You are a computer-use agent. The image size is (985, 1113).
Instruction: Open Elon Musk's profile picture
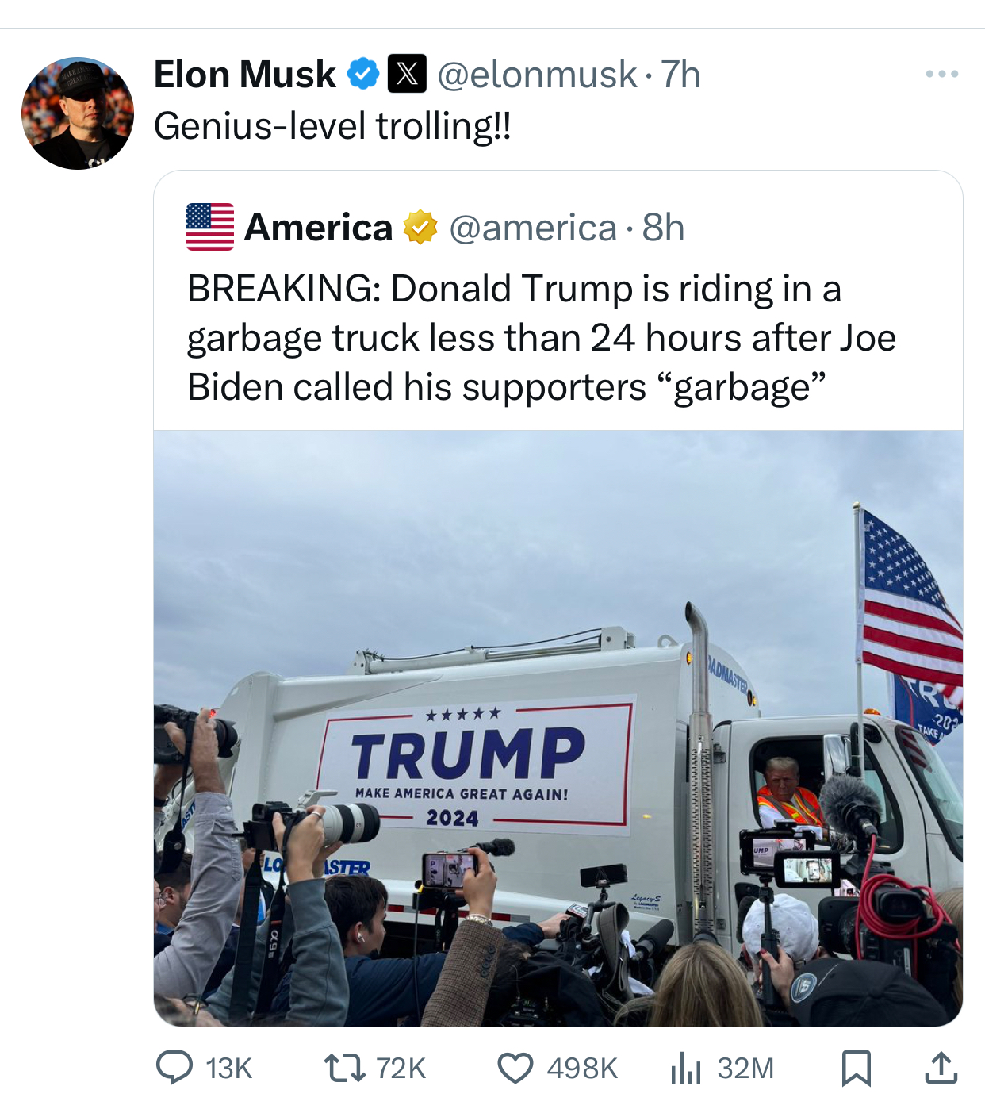coord(78,113)
